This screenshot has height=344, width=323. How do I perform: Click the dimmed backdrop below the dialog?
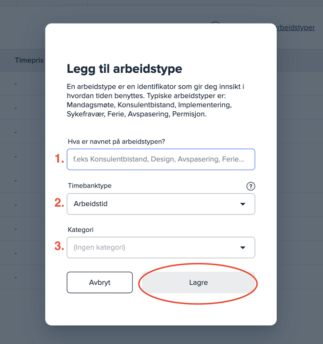click(161, 335)
